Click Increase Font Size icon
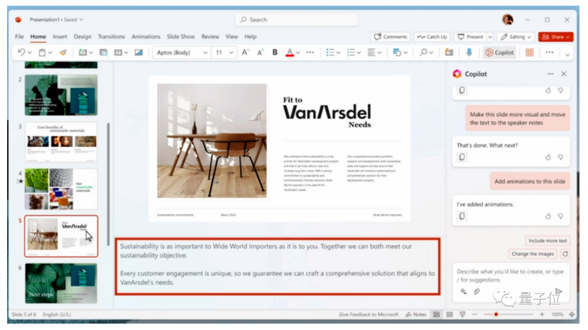The image size is (588, 330). click(x=245, y=53)
